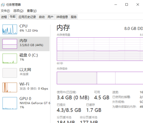Select the 以太网 Ethernet thumbnail
This screenshot has width=143, height=123.
click(10, 73)
